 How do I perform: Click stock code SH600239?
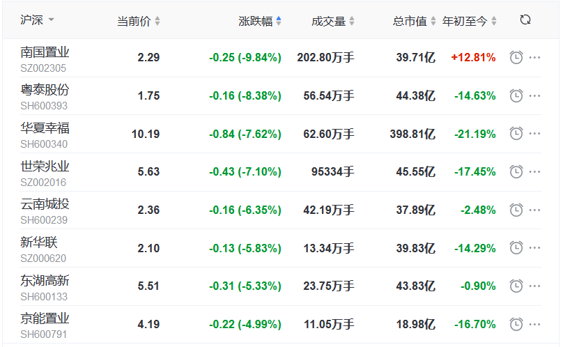(x=44, y=220)
